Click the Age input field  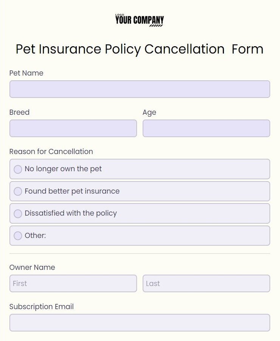coord(206,128)
